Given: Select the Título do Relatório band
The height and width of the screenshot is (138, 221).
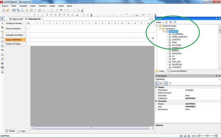Looking at the screenshot, I should tap(15, 29).
